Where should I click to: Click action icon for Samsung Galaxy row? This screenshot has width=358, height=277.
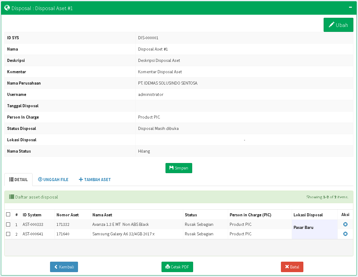(x=345, y=234)
